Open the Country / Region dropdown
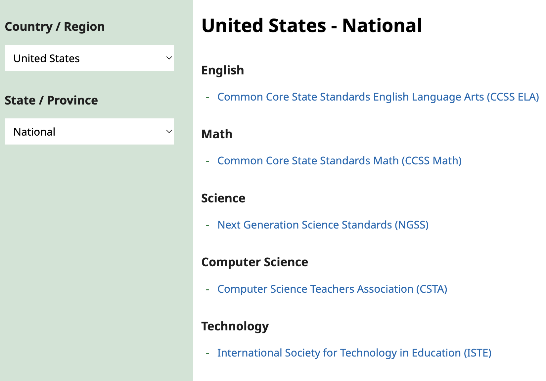 pos(89,58)
